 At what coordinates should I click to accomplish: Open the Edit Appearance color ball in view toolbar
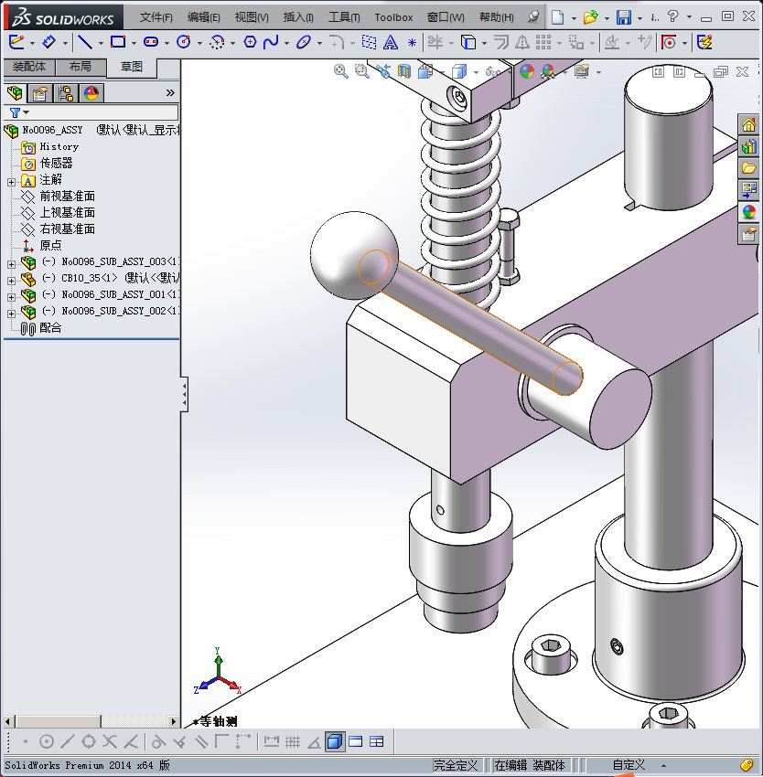(526, 72)
